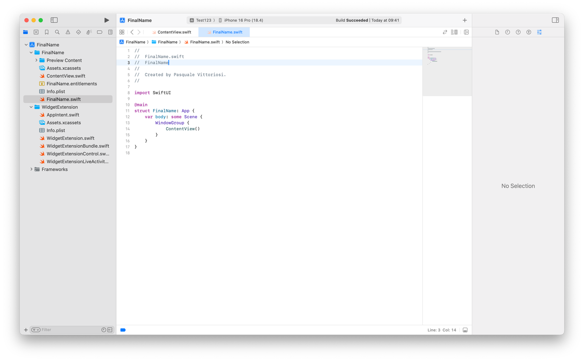Open the Breakpoint navigator icon
Screen dimensions: 584x361
pos(100,32)
